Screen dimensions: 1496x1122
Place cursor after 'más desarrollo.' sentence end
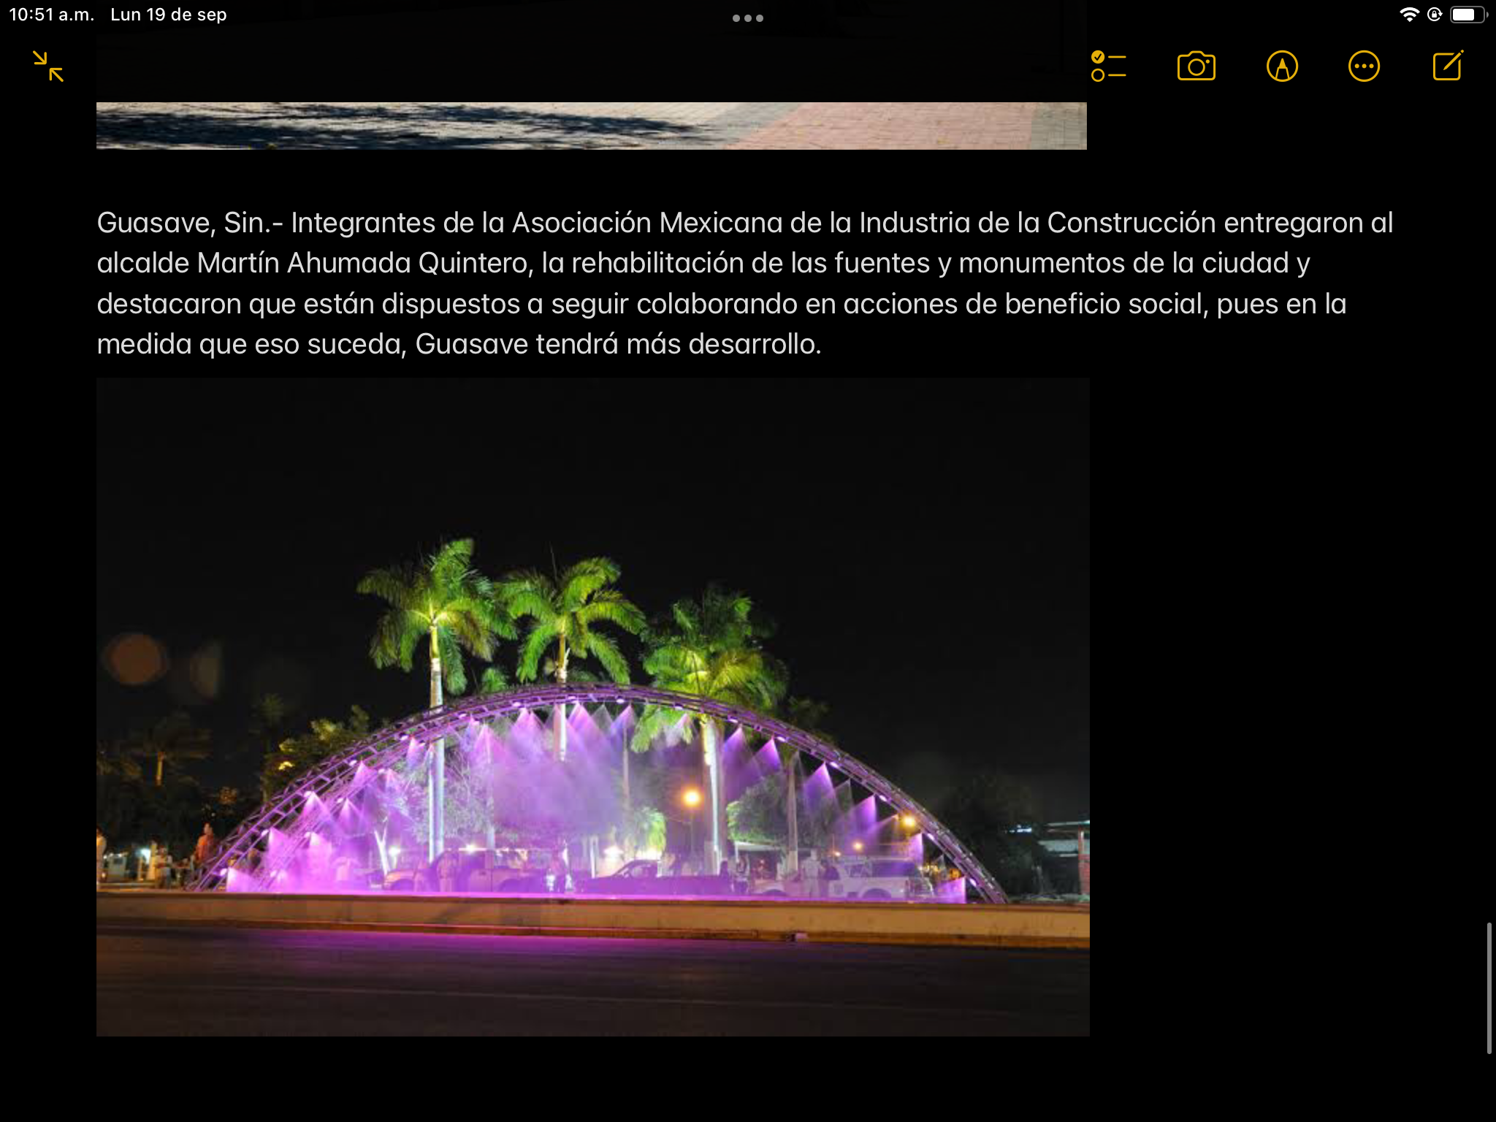[x=823, y=344]
